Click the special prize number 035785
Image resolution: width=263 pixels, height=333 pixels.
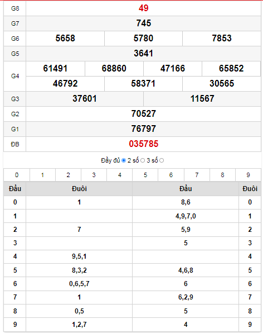[144, 144]
